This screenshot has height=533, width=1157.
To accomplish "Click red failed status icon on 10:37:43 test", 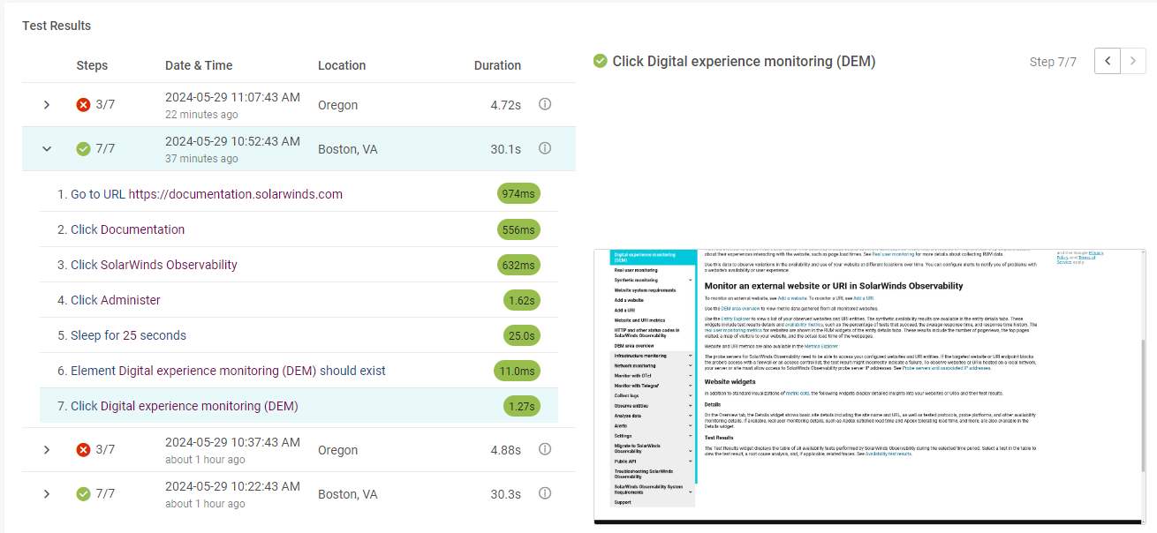I will (x=84, y=450).
